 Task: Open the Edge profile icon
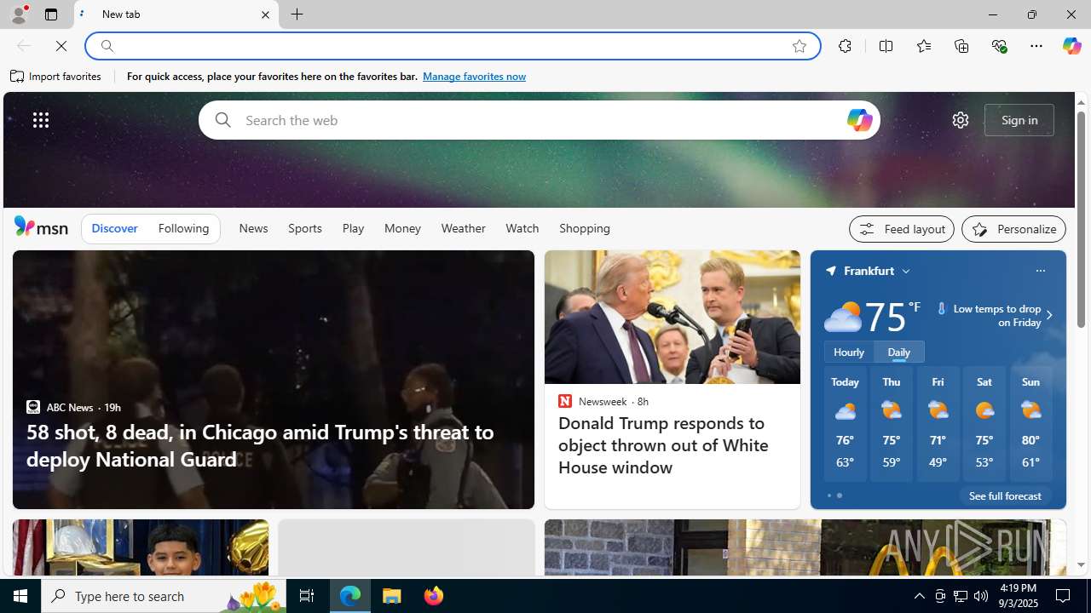(x=18, y=14)
